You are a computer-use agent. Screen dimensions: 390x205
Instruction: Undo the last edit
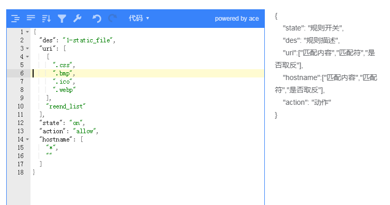tap(97, 19)
